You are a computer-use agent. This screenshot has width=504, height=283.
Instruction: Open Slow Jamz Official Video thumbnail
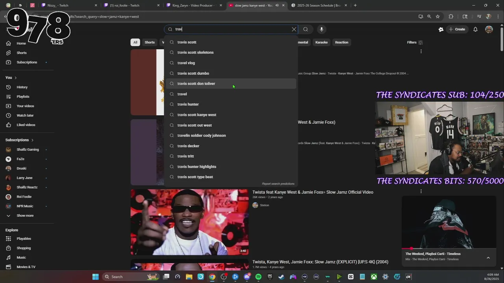[x=190, y=222]
